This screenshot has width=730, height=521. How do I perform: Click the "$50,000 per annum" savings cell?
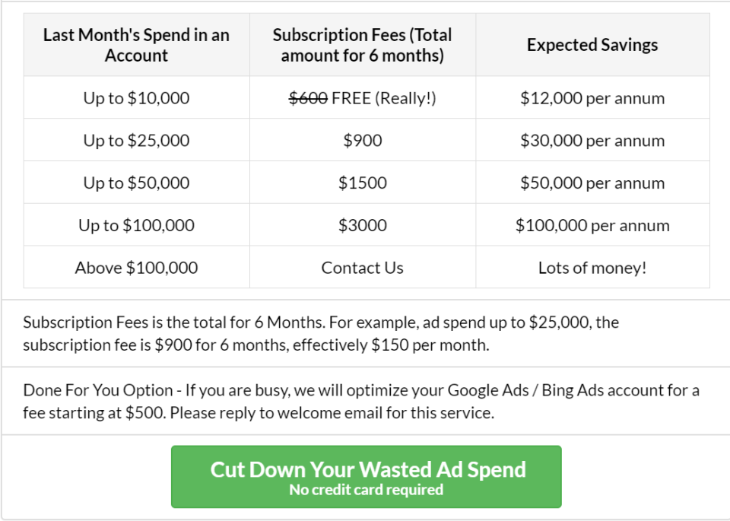pyautogui.click(x=592, y=183)
